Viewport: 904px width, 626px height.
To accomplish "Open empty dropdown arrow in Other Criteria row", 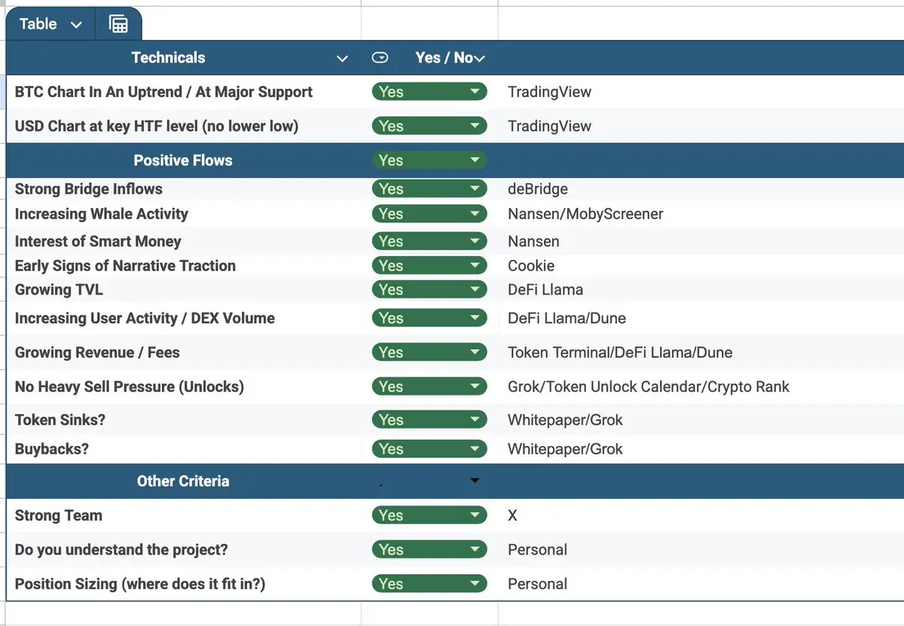I will pos(475,481).
